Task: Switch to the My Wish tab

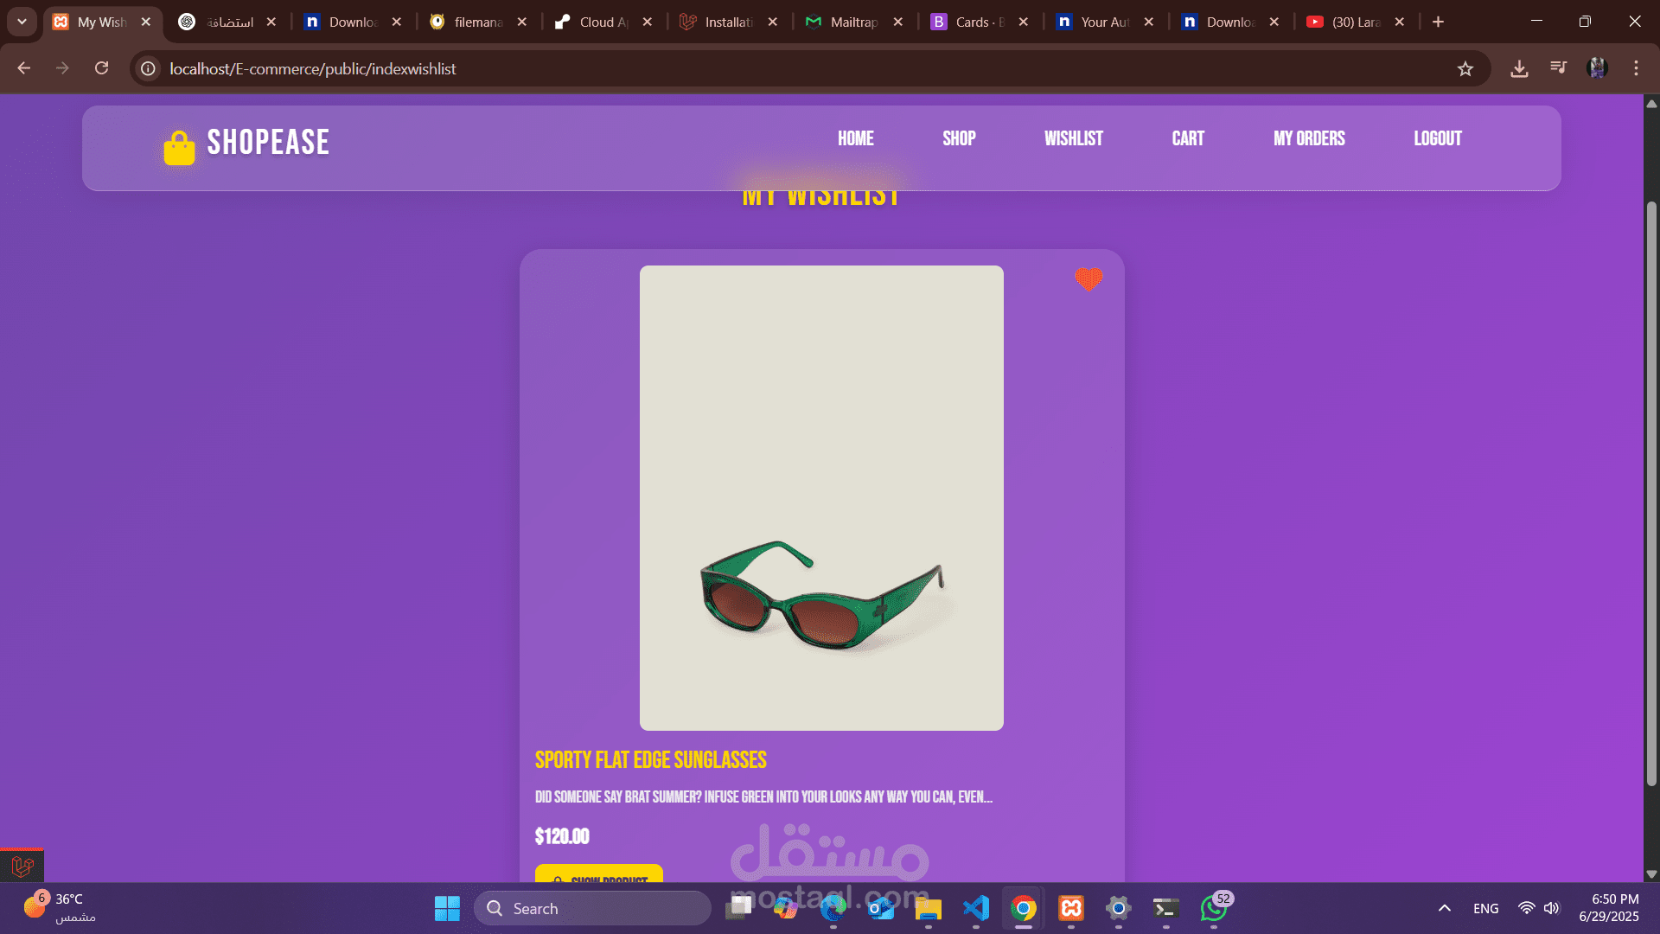Action: click(102, 22)
